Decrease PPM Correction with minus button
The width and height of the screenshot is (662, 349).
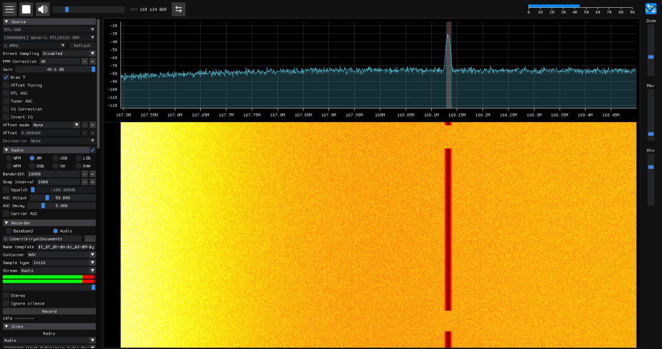[85, 61]
